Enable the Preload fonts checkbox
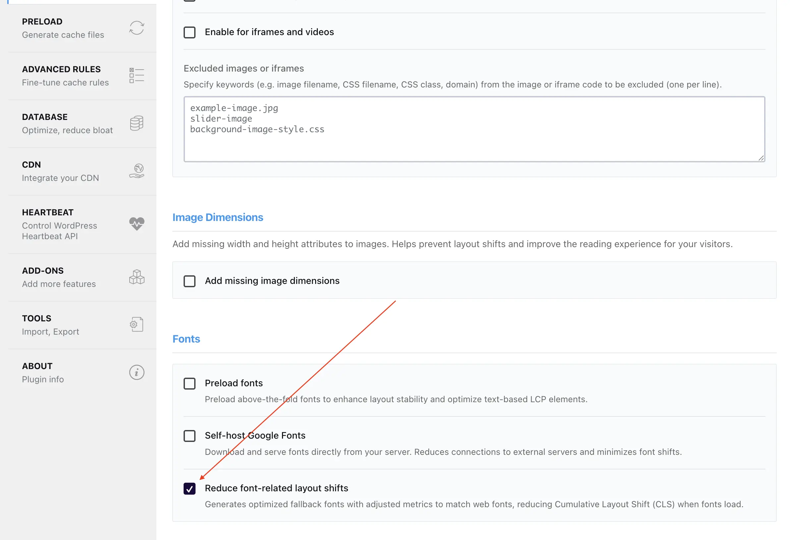The width and height of the screenshot is (790, 540). 189,383
